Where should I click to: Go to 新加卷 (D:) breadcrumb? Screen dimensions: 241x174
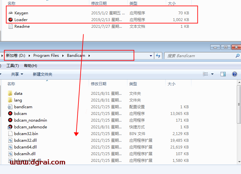pyautogui.click(x=16, y=56)
